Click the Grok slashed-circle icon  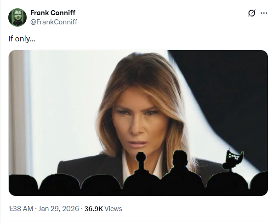click(251, 13)
